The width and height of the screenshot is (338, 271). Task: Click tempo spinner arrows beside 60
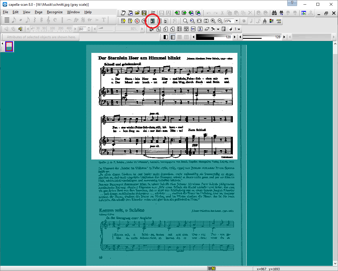89,29
